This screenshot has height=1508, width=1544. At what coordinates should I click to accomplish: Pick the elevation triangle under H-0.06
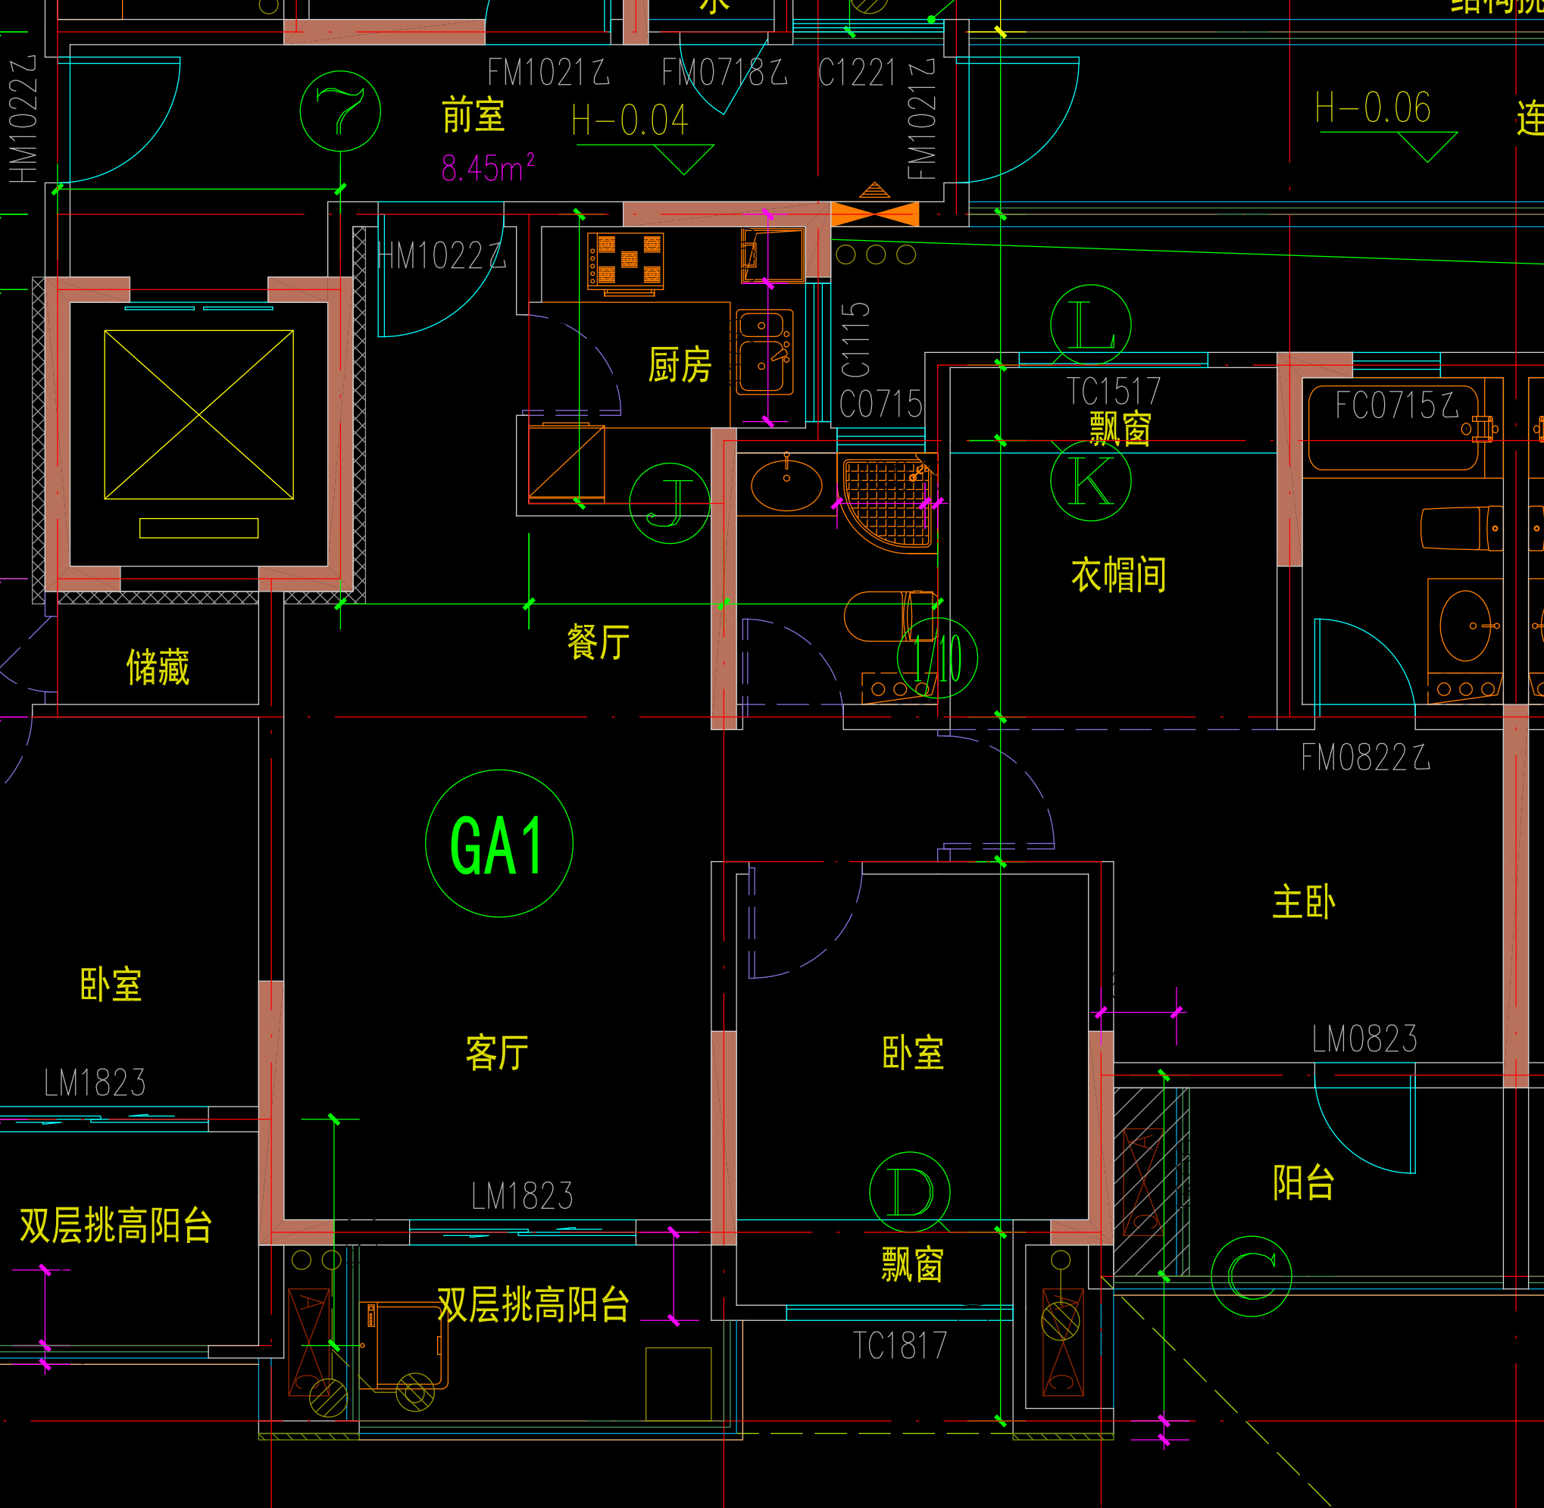1427,146
